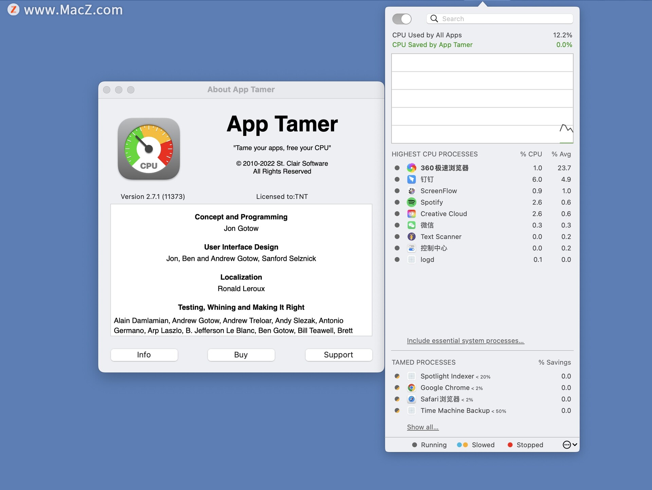
Task: Click status dot next to Spotify
Action: [x=397, y=202]
